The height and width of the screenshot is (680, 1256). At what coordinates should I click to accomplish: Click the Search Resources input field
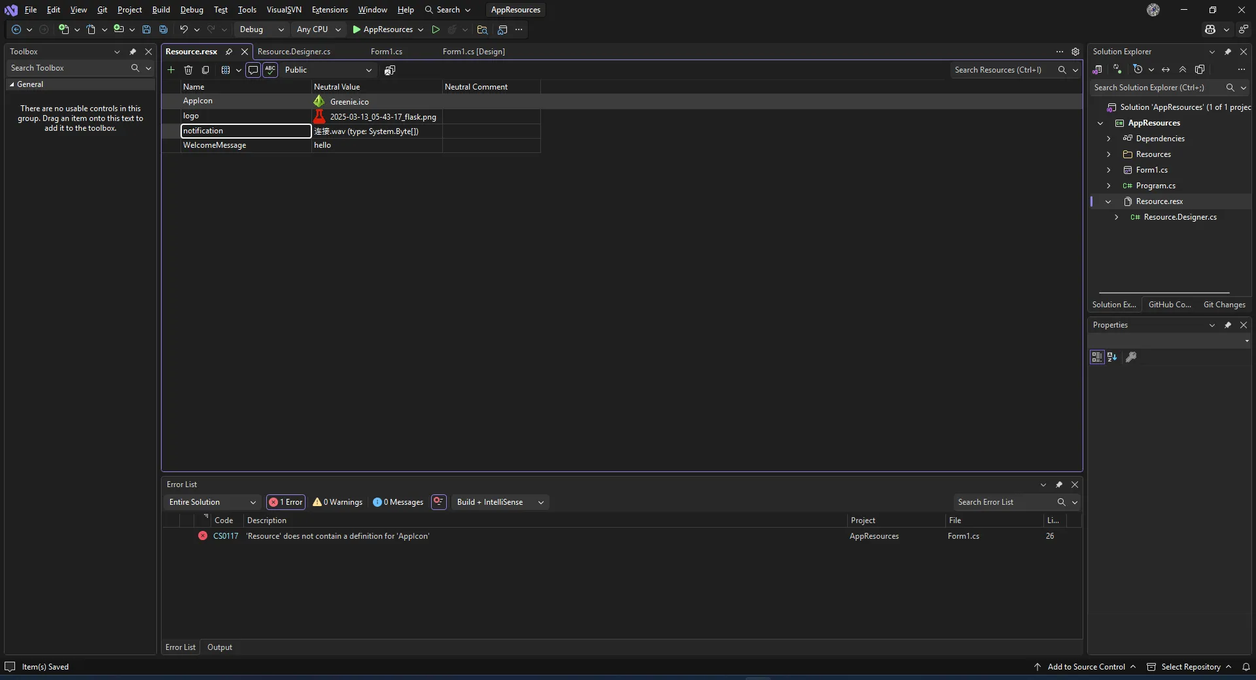(1001, 70)
